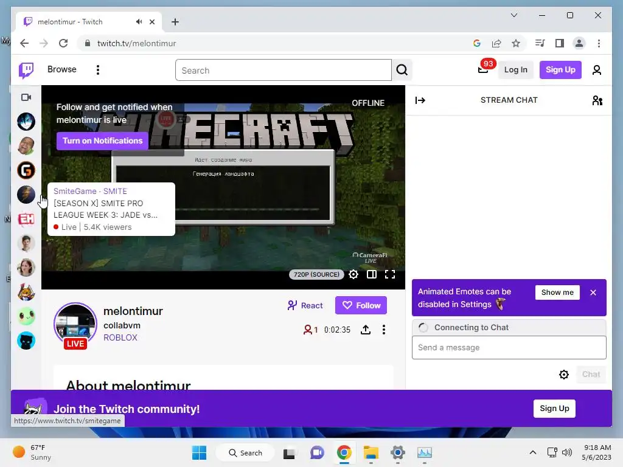React to the melontimur stream
Viewport: 623px width, 467px height.
click(305, 305)
